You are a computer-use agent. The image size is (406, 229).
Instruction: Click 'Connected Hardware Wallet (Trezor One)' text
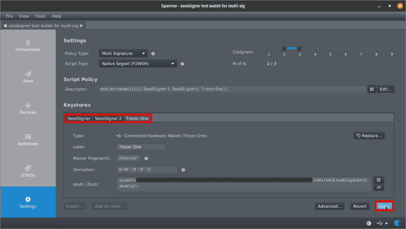[x=165, y=135]
